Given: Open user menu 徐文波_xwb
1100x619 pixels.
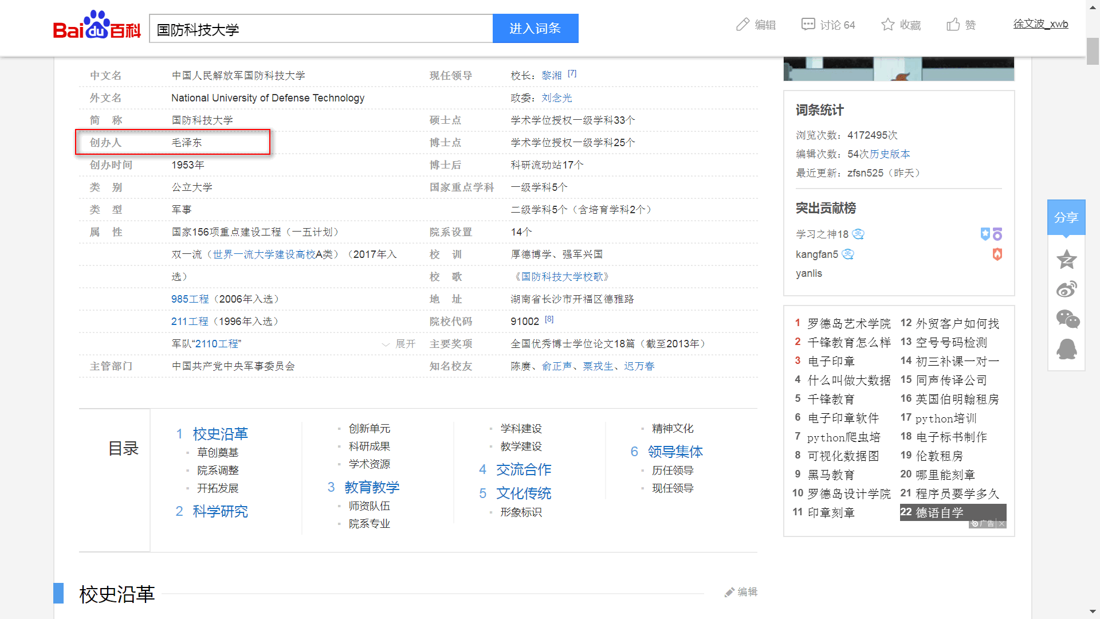Looking at the screenshot, I should point(1040,24).
